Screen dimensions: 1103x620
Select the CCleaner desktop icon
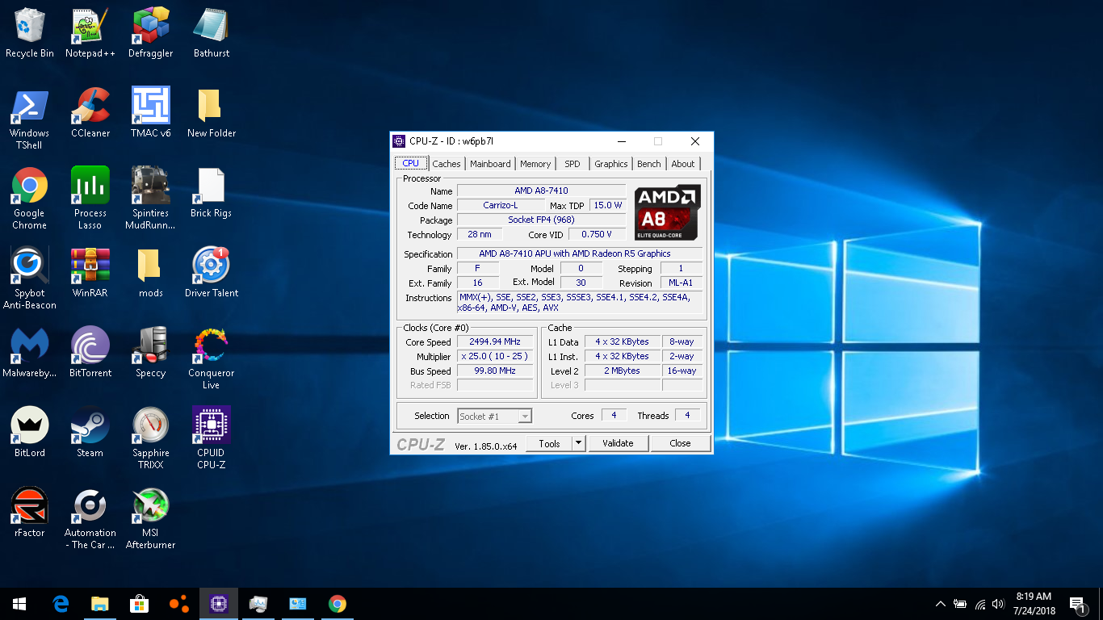click(90, 113)
